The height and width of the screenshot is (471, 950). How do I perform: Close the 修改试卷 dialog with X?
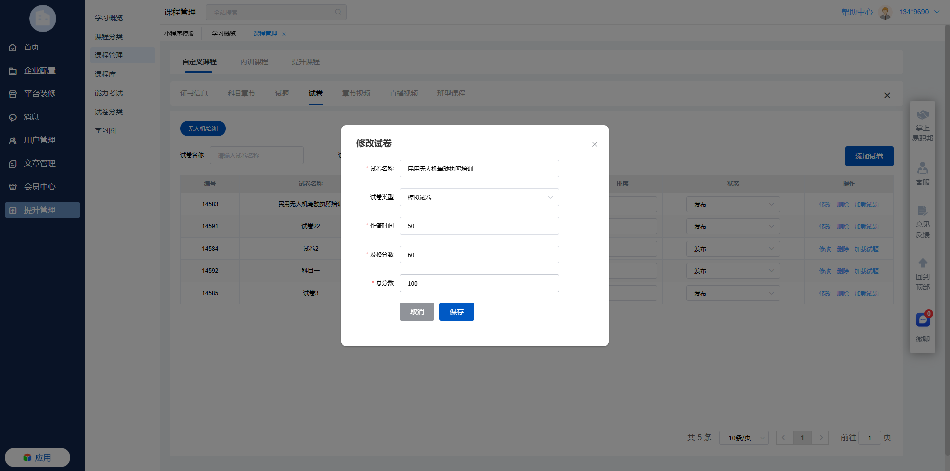click(x=595, y=144)
